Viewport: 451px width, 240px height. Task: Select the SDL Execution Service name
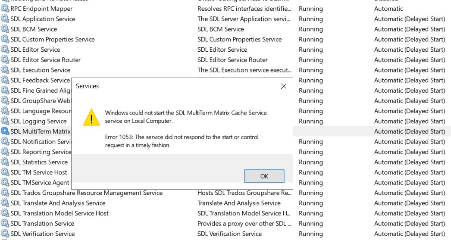point(40,70)
